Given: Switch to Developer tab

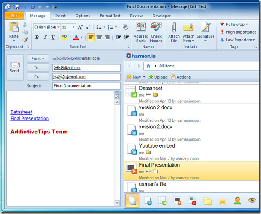Looking at the screenshot, I should (x=162, y=16).
